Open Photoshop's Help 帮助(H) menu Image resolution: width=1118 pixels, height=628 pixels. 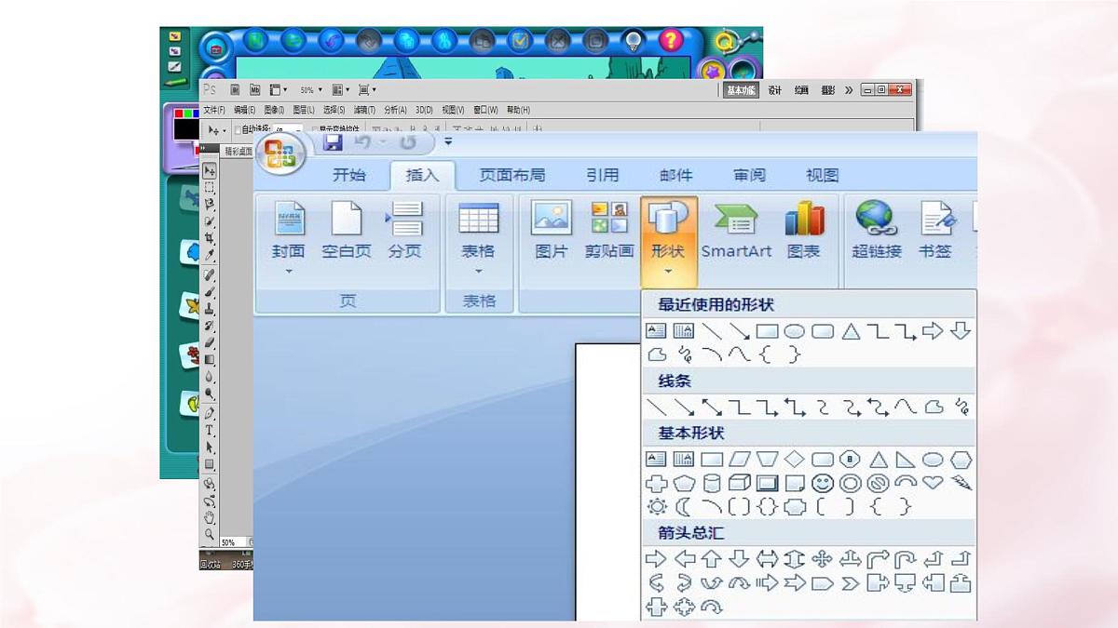(518, 110)
